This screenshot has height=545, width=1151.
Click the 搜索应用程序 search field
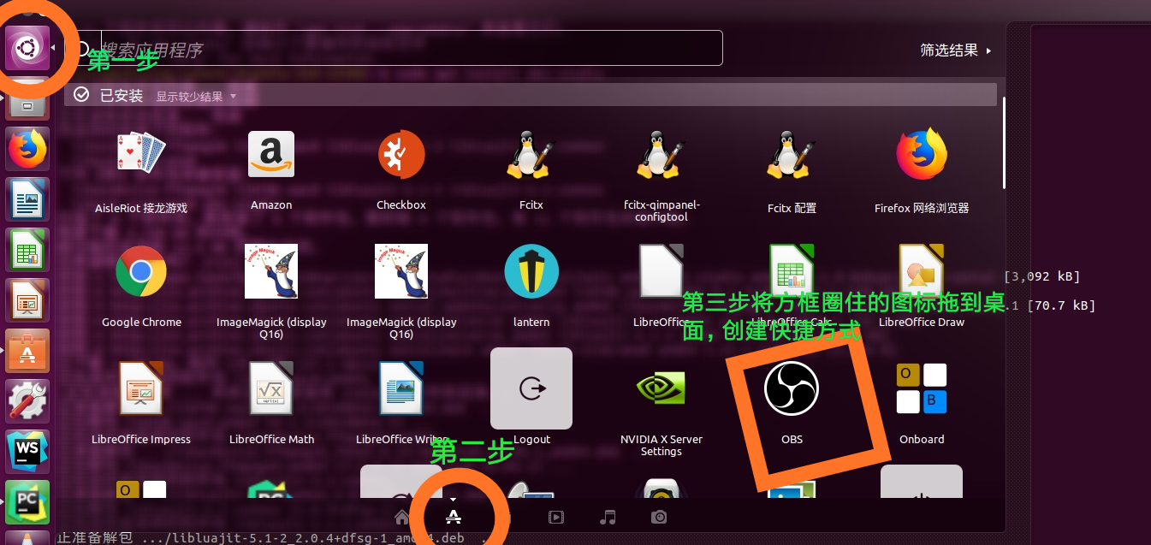[x=394, y=49]
